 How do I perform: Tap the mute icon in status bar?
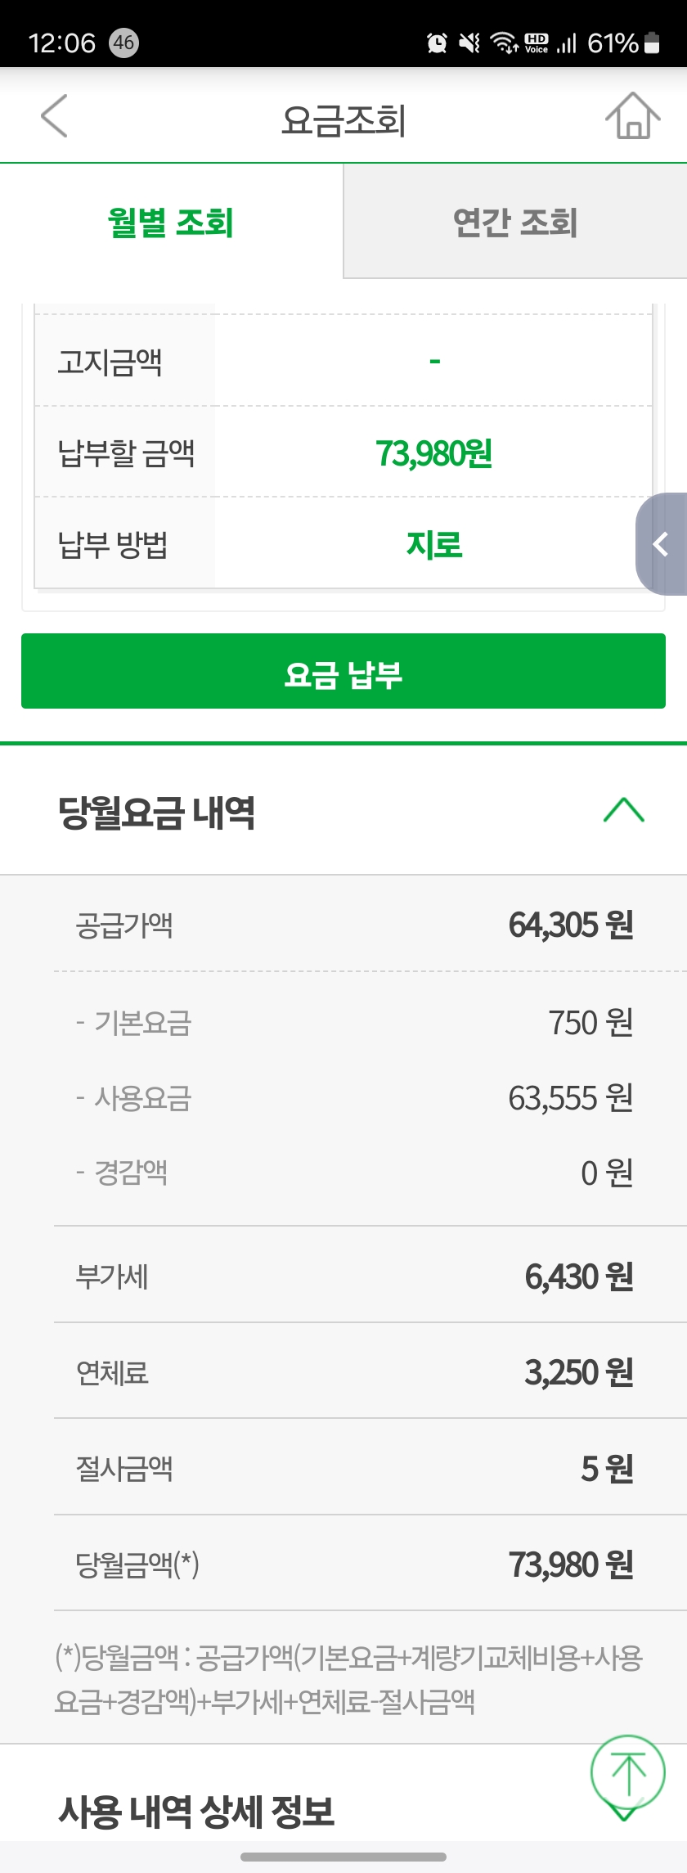[x=469, y=43]
